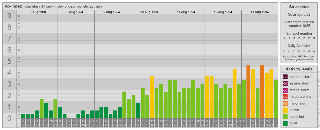Click the 9 Aug 1994 date header
The height and width of the screenshot is (130, 320).
[x=112, y=12]
